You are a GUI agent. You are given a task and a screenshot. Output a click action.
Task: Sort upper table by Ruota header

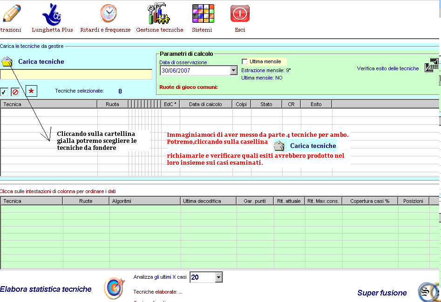click(113, 104)
